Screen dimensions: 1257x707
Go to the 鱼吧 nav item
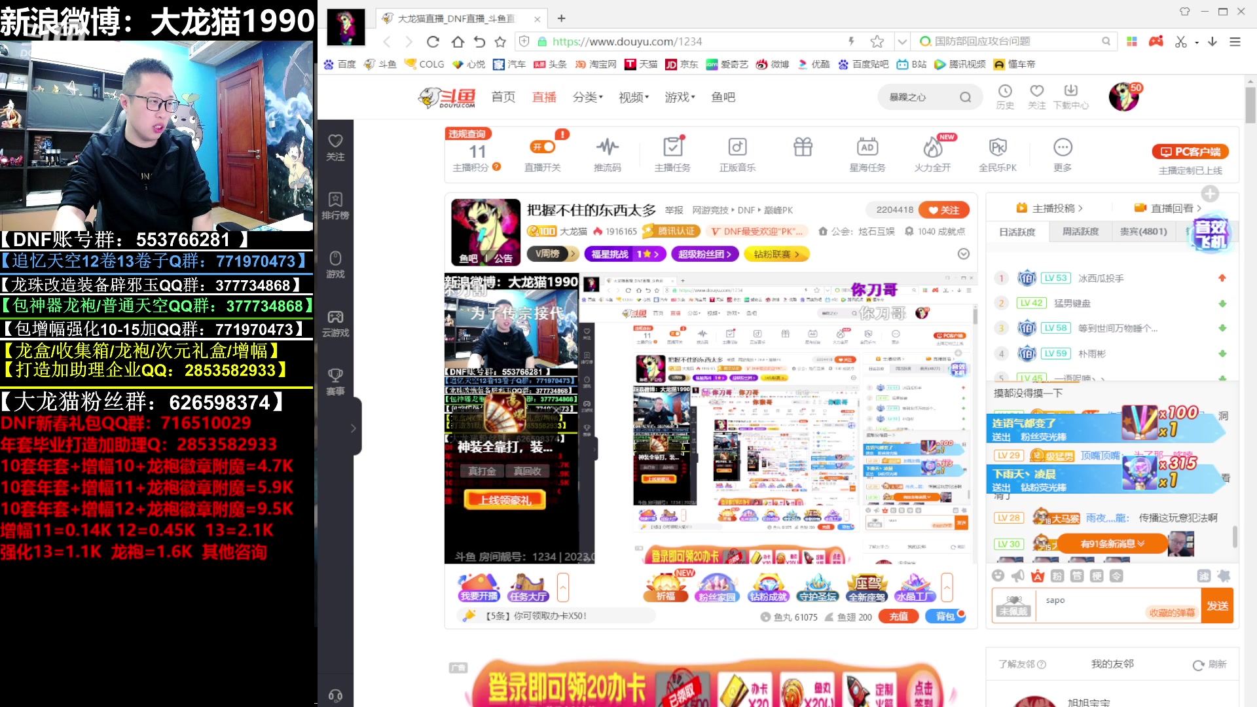[723, 97]
